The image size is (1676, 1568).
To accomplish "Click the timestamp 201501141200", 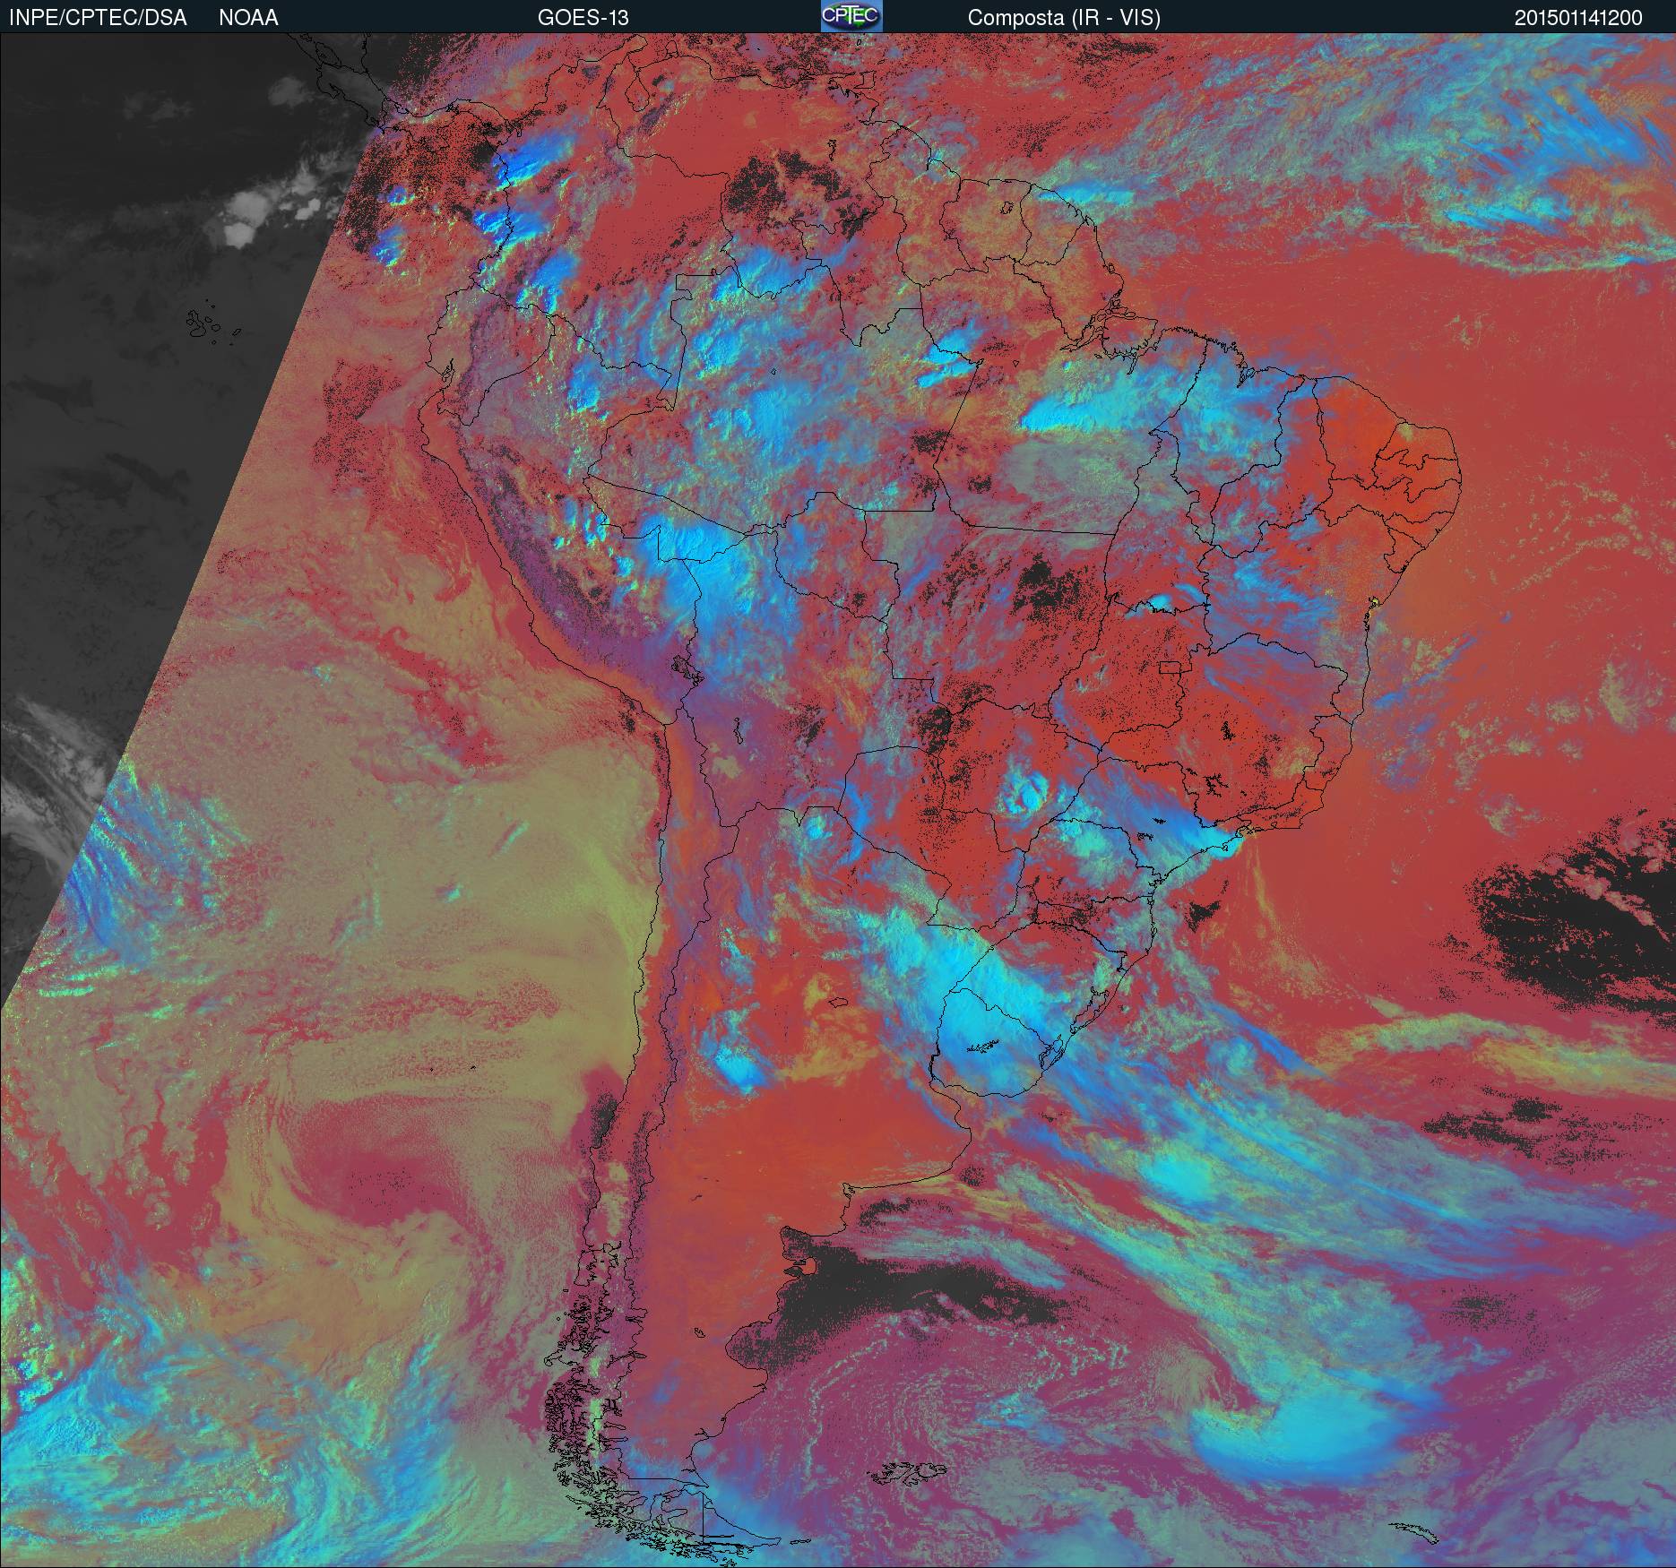I will click(x=1578, y=18).
